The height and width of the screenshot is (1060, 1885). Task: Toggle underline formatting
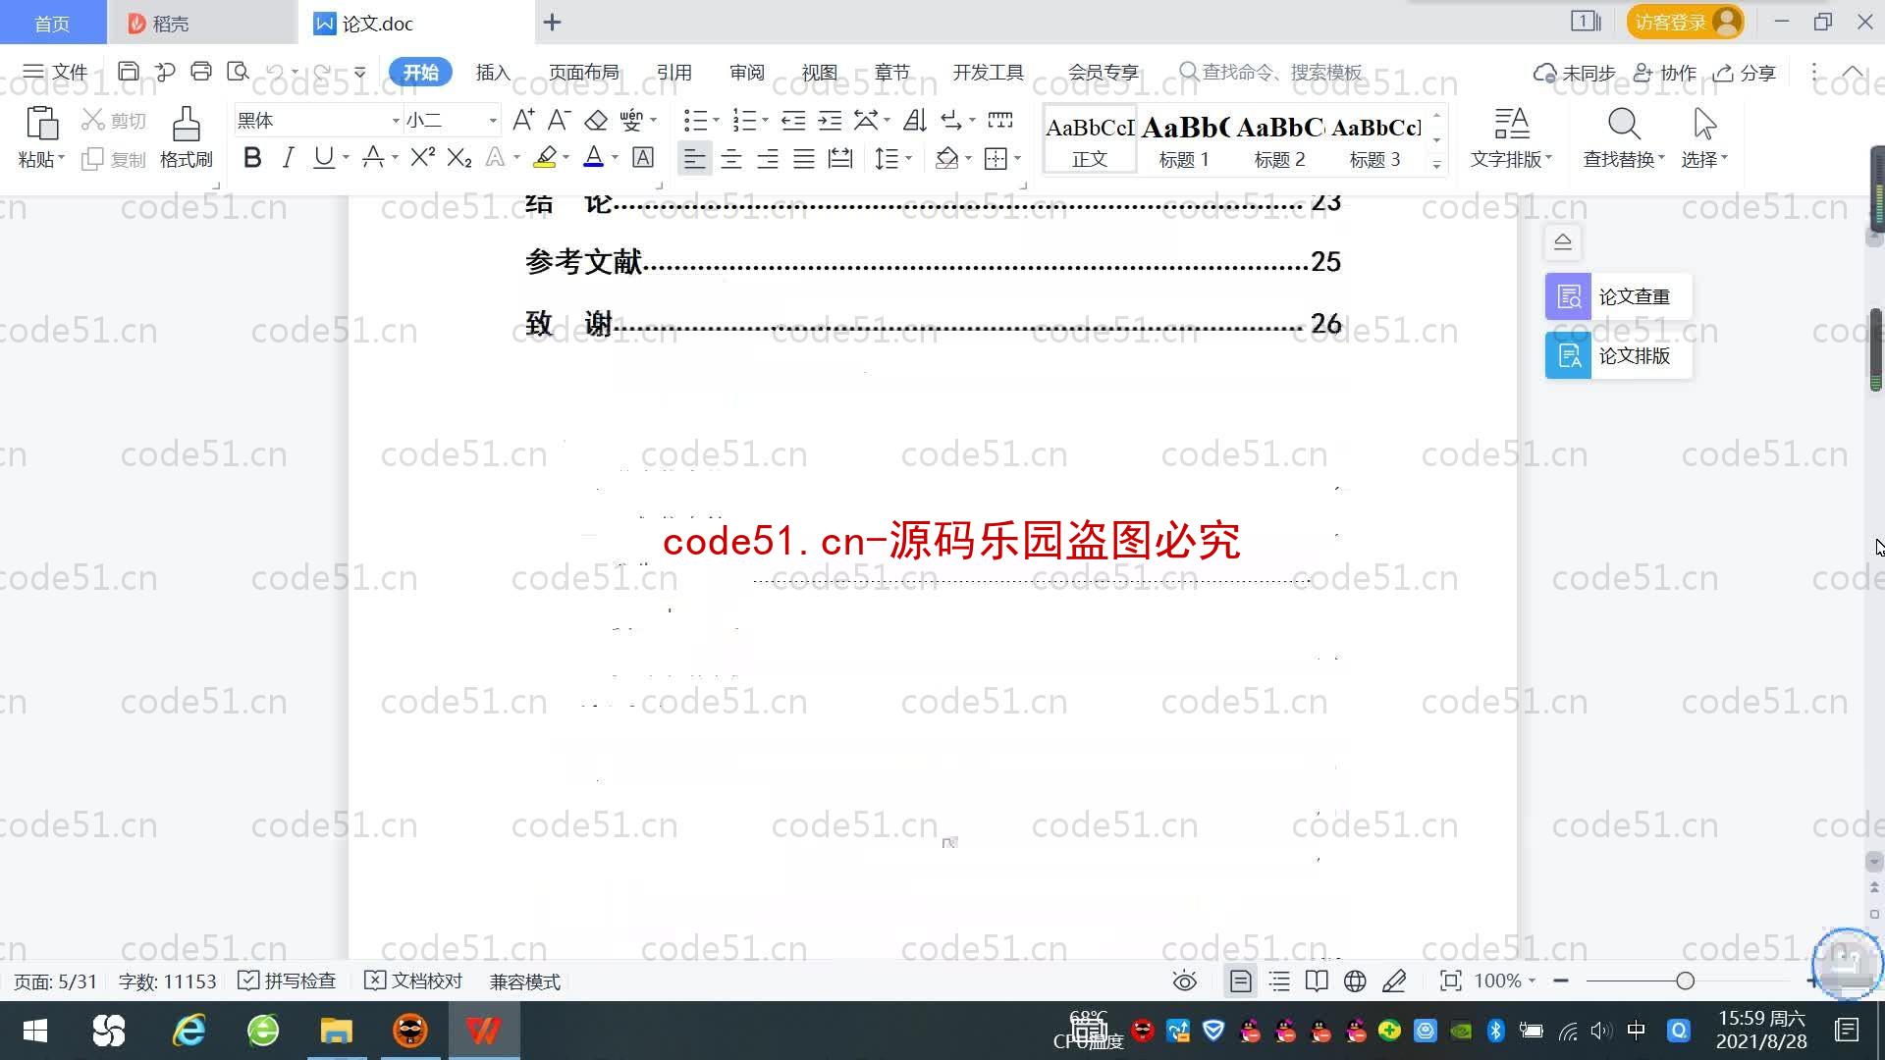[x=323, y=157]
